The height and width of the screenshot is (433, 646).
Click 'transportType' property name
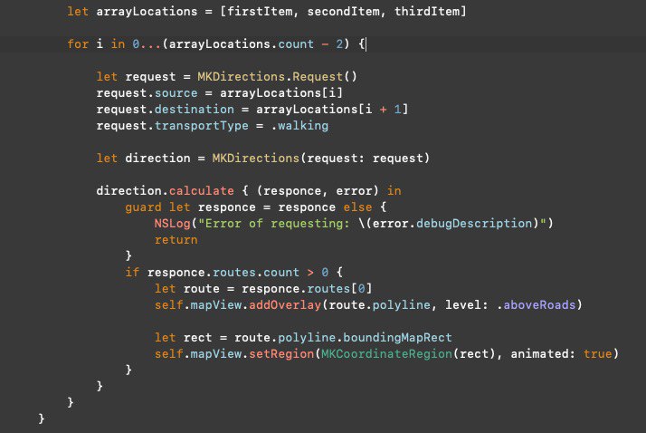(x=202, y=126)
